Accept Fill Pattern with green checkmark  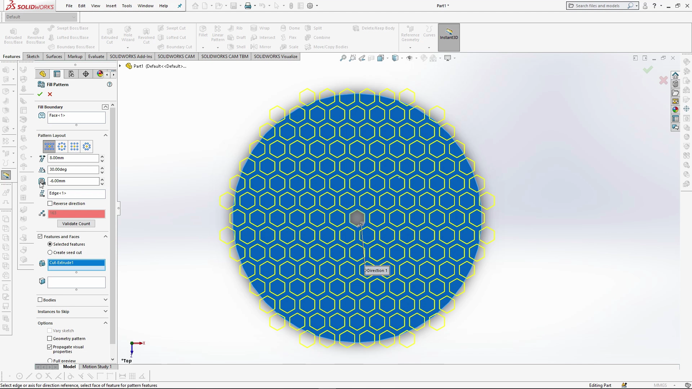(40, 94)
